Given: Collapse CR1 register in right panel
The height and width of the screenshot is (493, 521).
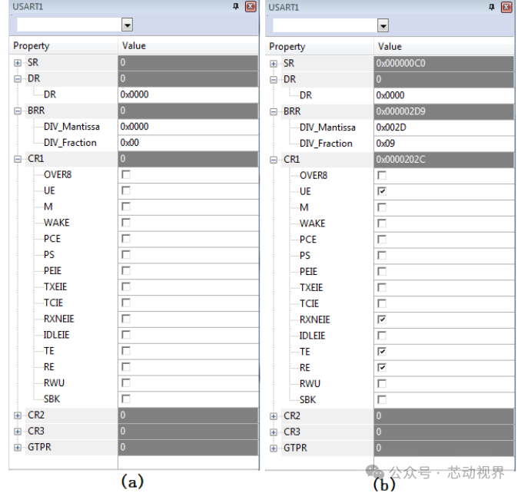Looking at the screenshot, I should (274, 160).
